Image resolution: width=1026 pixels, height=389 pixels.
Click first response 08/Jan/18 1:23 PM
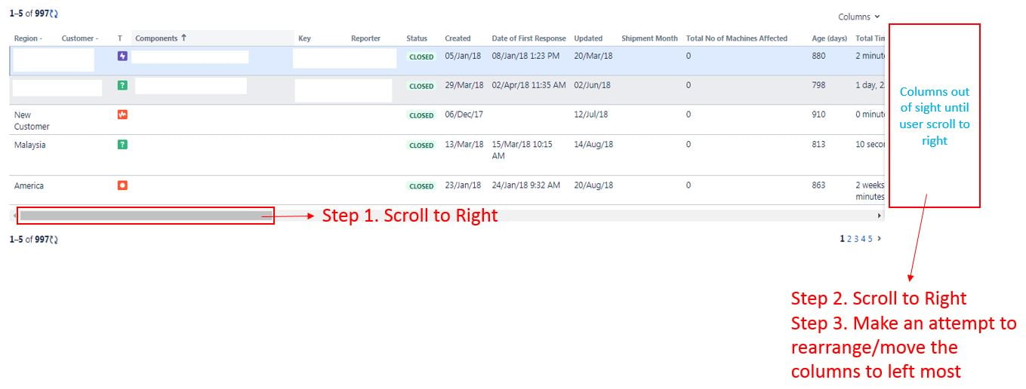coord(525,56)
